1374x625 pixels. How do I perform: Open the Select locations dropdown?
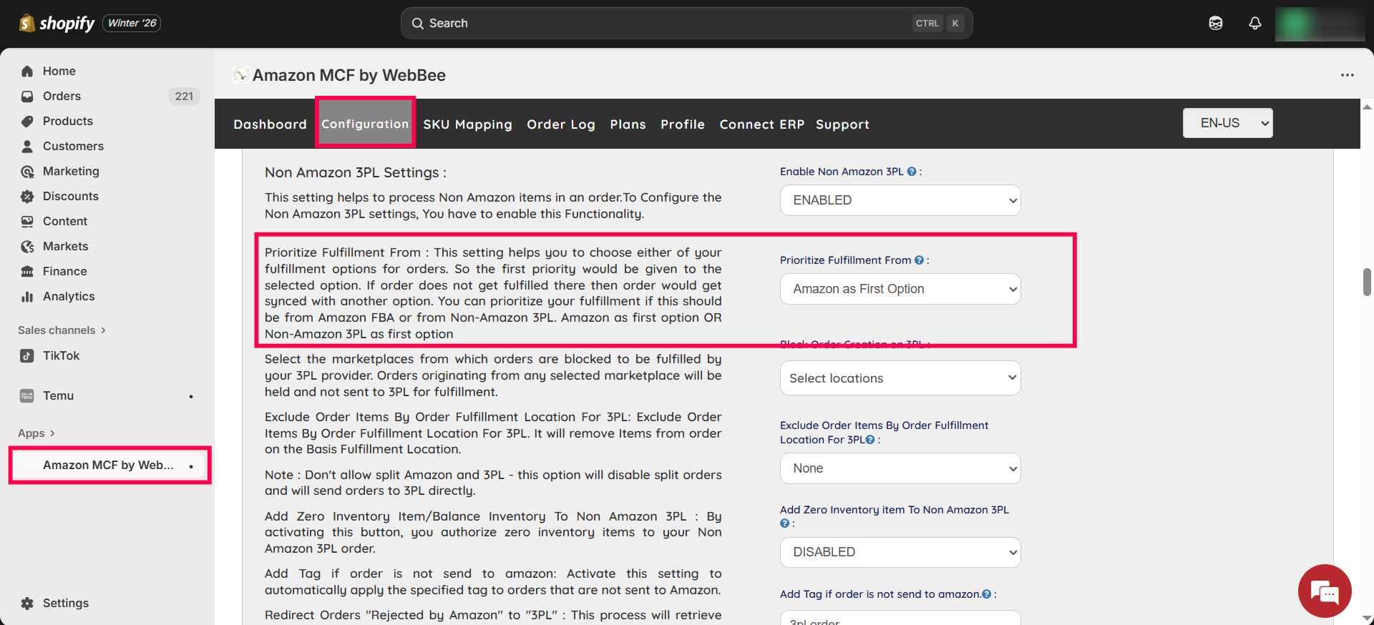click(900, 378)
